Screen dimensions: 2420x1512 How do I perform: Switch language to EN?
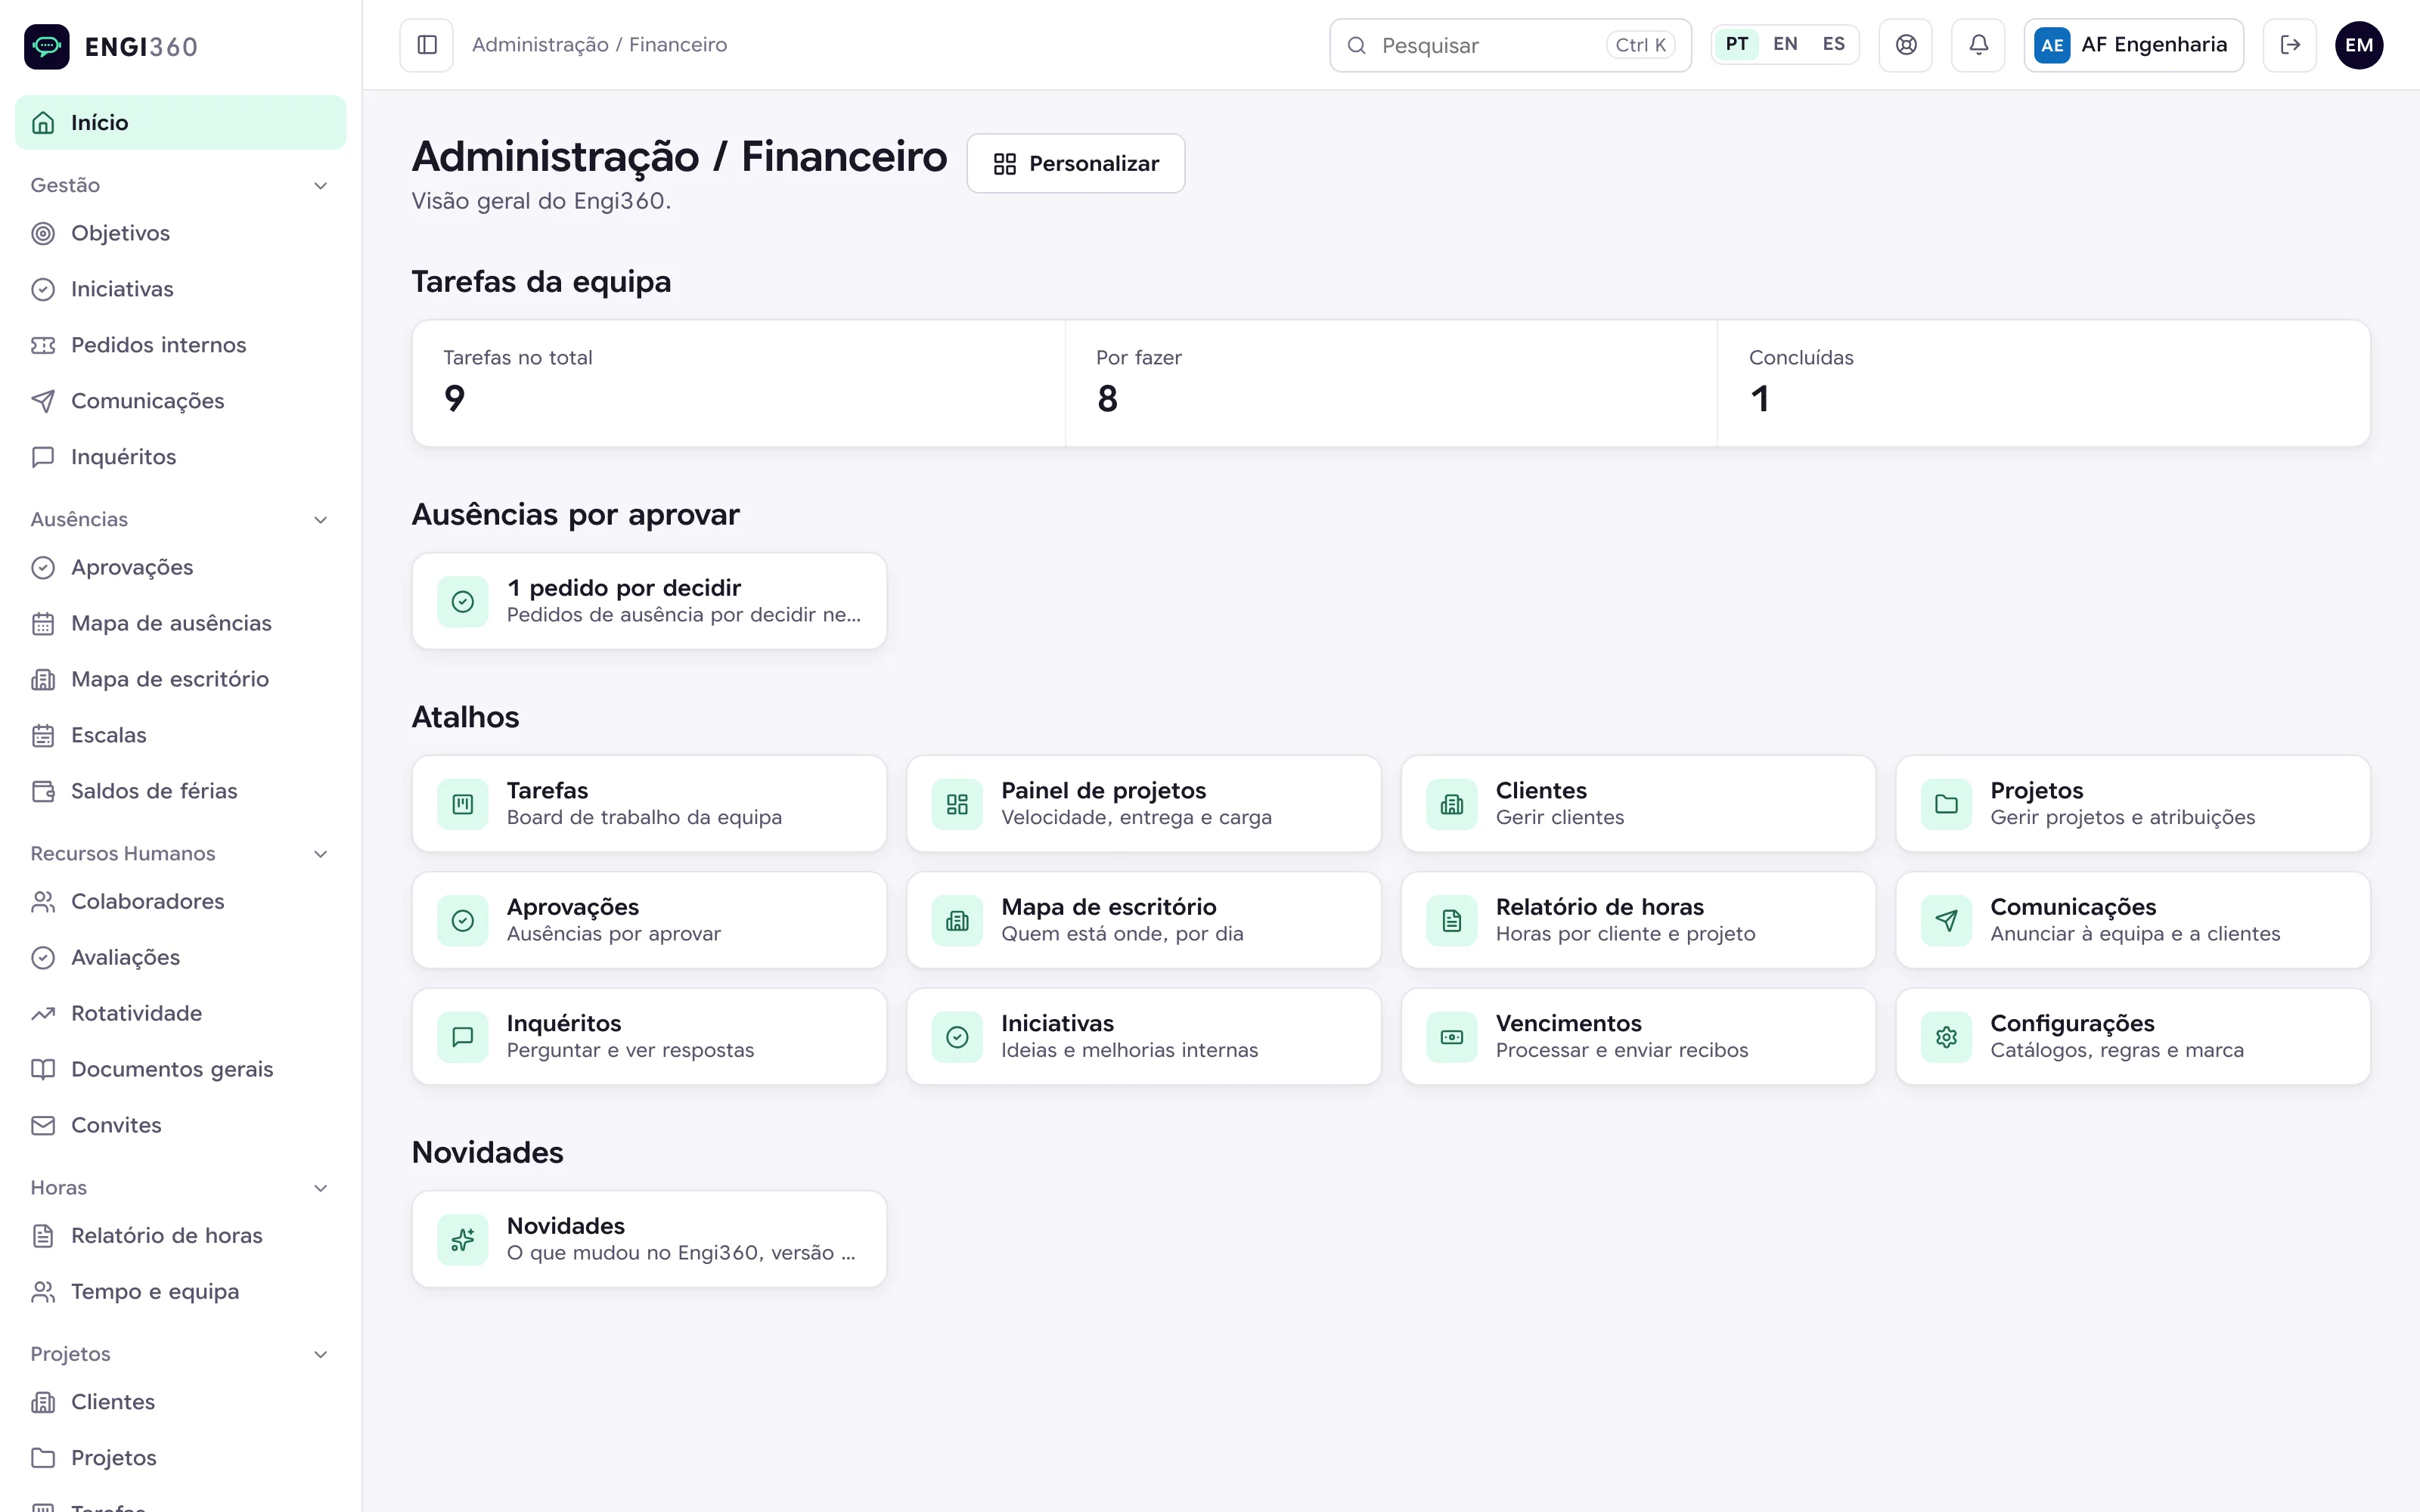(1785, 45)
